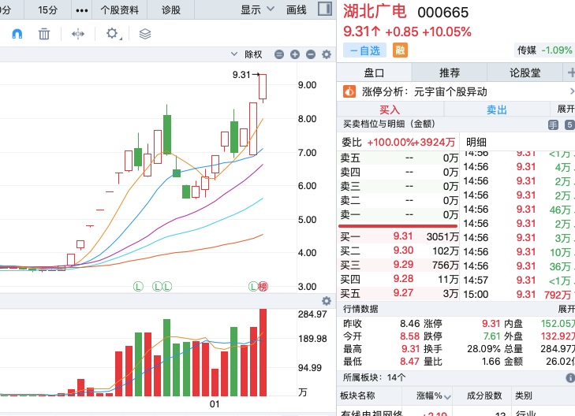
Task: Click the stacked layers icon
Action: [x=145, y=34]
